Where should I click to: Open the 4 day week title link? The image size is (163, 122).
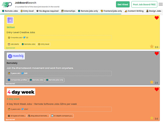click(x=13, y=99)
